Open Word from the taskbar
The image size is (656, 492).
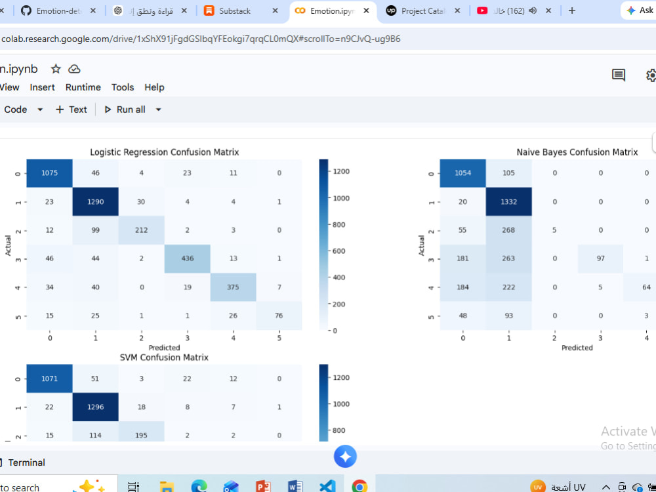pyautogui.click(x=295, y=487)
